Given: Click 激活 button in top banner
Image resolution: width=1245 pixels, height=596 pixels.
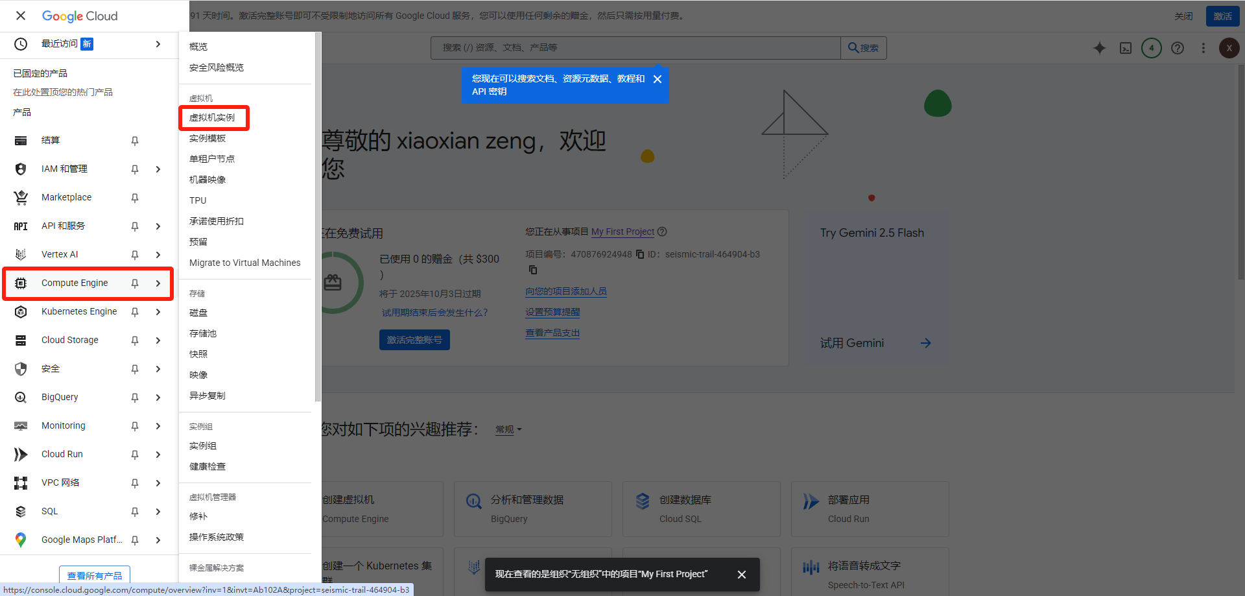Looking at the screenshot, I should (1222, 16).
